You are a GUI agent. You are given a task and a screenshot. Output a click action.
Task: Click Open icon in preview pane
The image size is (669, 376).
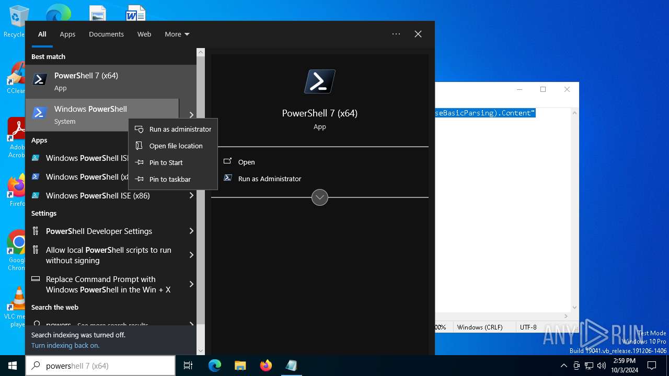point(228,162)
